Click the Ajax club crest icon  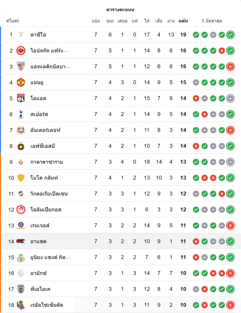tap(21, 273)
